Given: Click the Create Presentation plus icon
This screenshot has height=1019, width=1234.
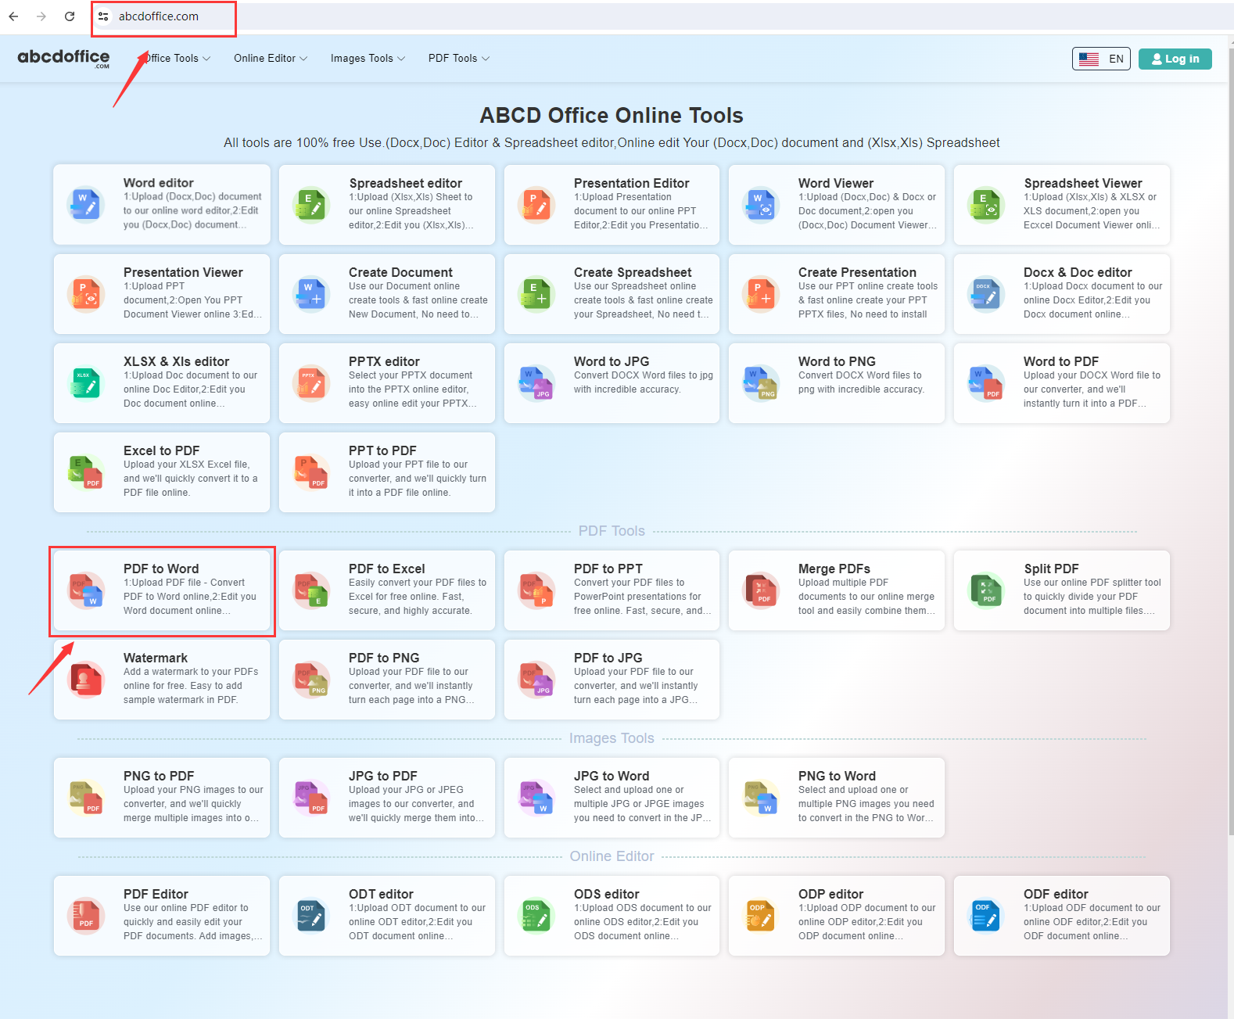Looking at the screenshot, I should (761, 294).
